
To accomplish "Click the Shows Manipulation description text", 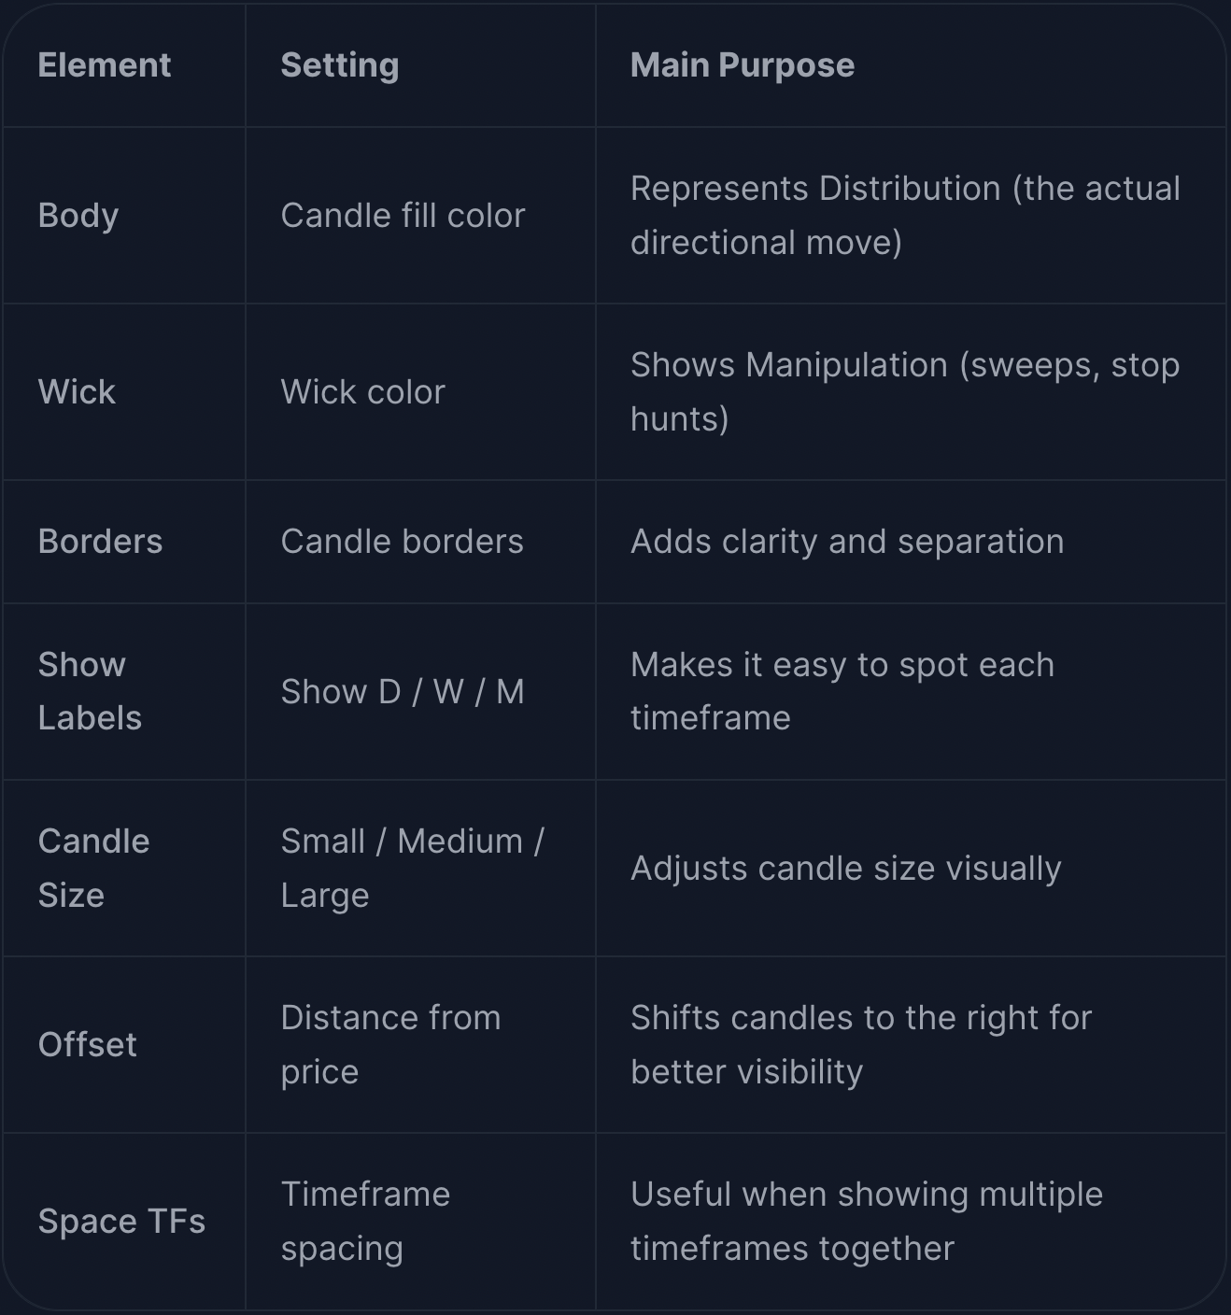I will coord(905,392).
